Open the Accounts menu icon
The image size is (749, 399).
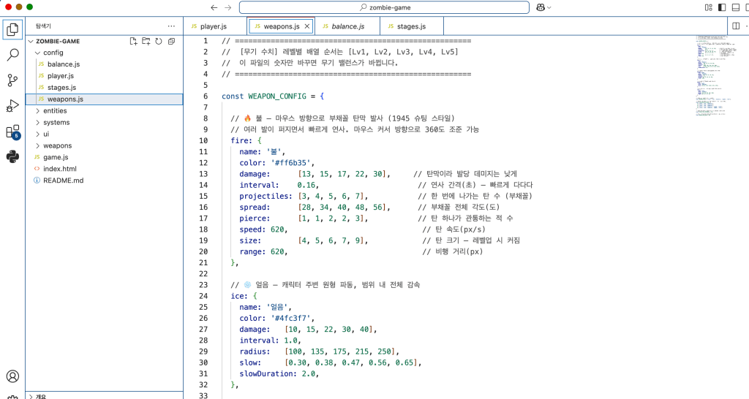tap(13, 376)
